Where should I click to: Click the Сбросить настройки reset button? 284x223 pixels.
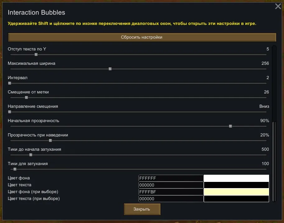tap(142, 37)
